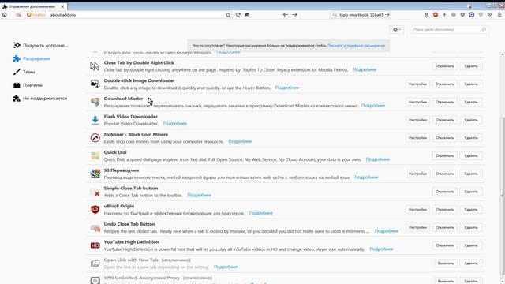Viewport: 505px width, 284px height.
Task: Click the 'Download Master' extension name
Action: click(123, 99)
